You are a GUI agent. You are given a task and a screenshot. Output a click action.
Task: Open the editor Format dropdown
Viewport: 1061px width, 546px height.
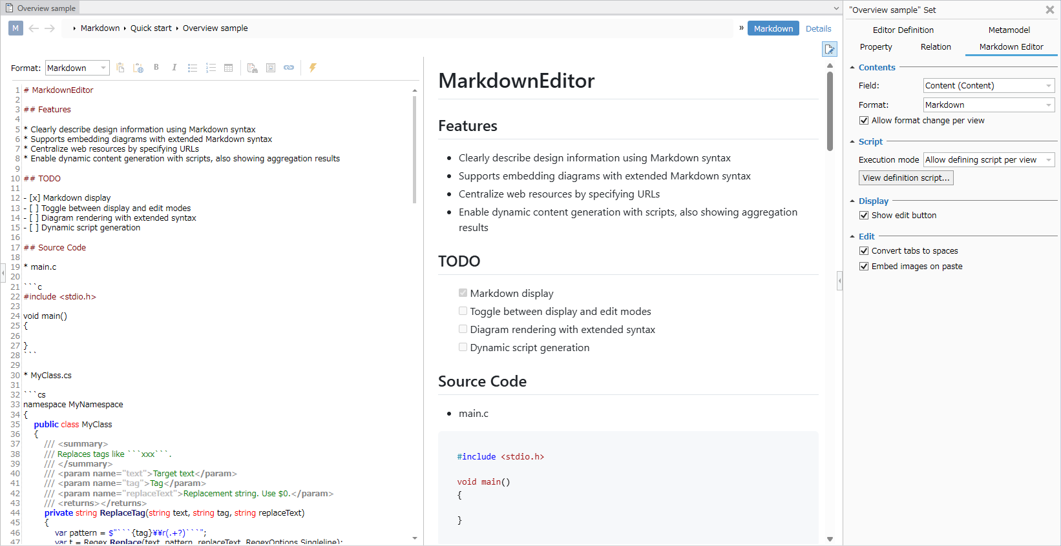pyautogui.click(x=78, y=68)
